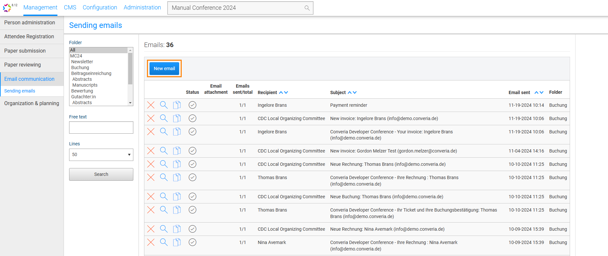
Task: Switch to the Administration tab
Action: pos(142,7)
